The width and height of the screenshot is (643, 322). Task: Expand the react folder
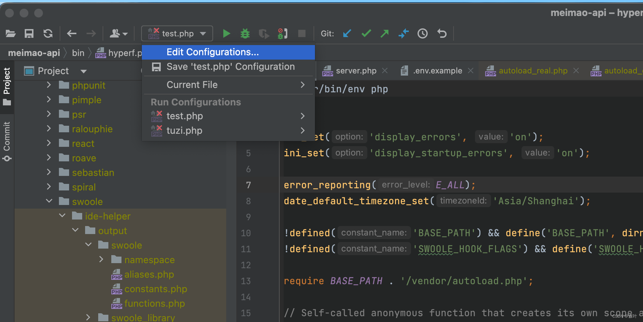(x=49, y=143)
